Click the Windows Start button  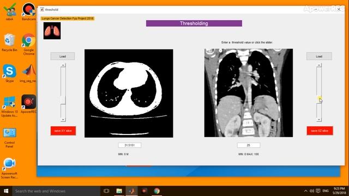point(6,191)
